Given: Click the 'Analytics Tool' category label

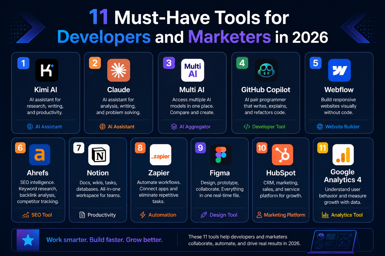Looking at the screenshot, I should pos(347,215).
